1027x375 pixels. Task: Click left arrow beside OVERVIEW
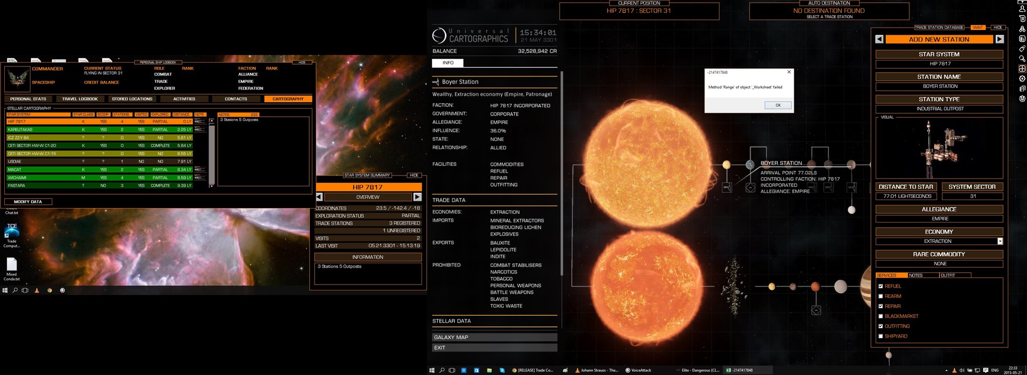[x=319, y=197]
